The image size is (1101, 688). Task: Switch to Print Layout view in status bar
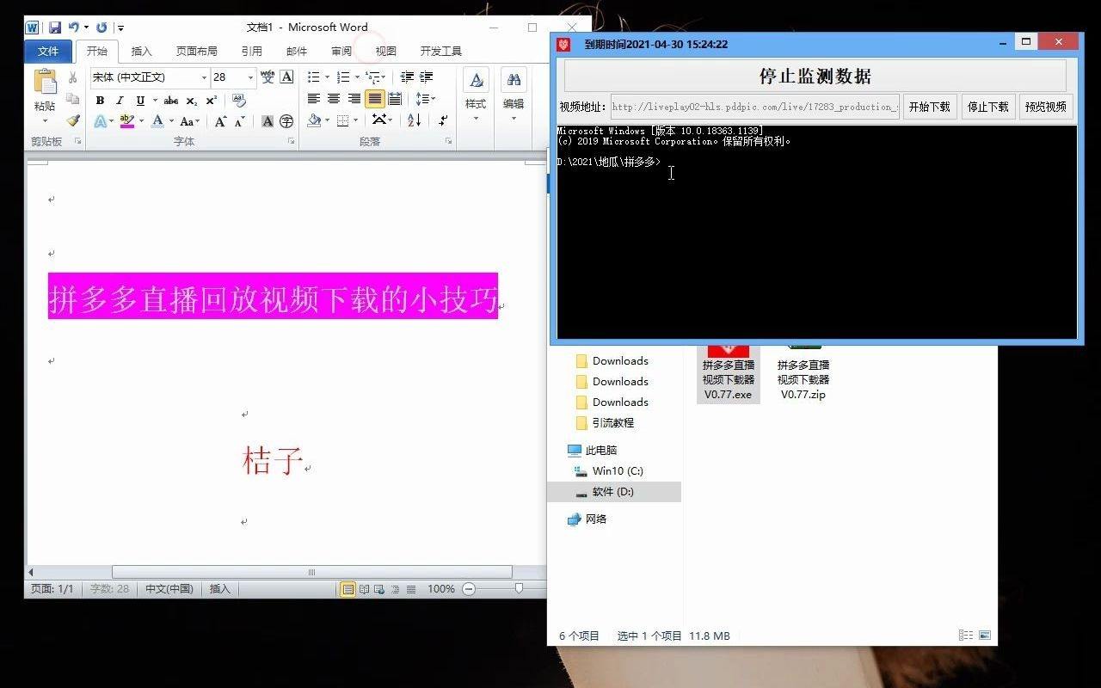(348, 589)
